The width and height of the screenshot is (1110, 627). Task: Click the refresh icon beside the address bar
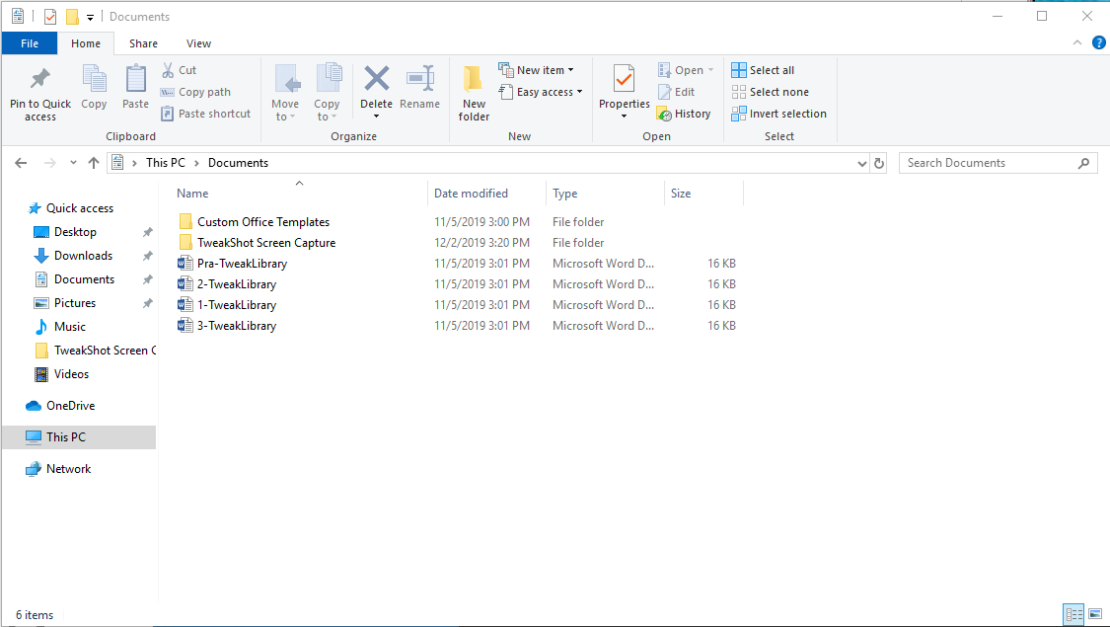(x=878, y=162)
